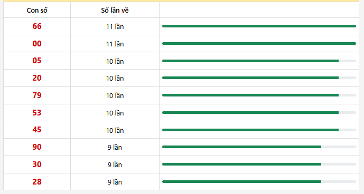The height and width of the screenshot is (194, 364).
Task: Click the "Số lần về" column header
Action: point(115,10)
